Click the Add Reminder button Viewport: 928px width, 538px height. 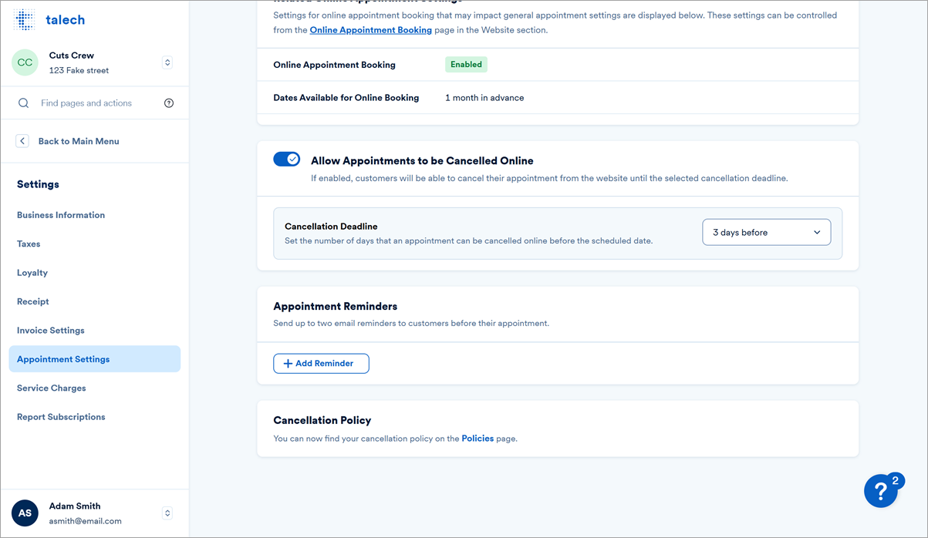tap(321, 363)
